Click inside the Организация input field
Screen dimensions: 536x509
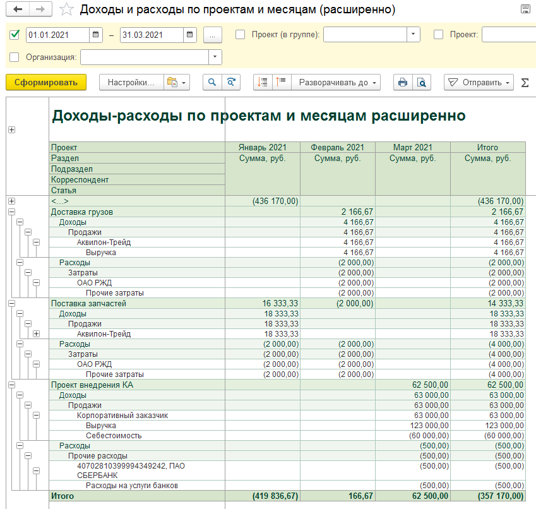(145, 57)
